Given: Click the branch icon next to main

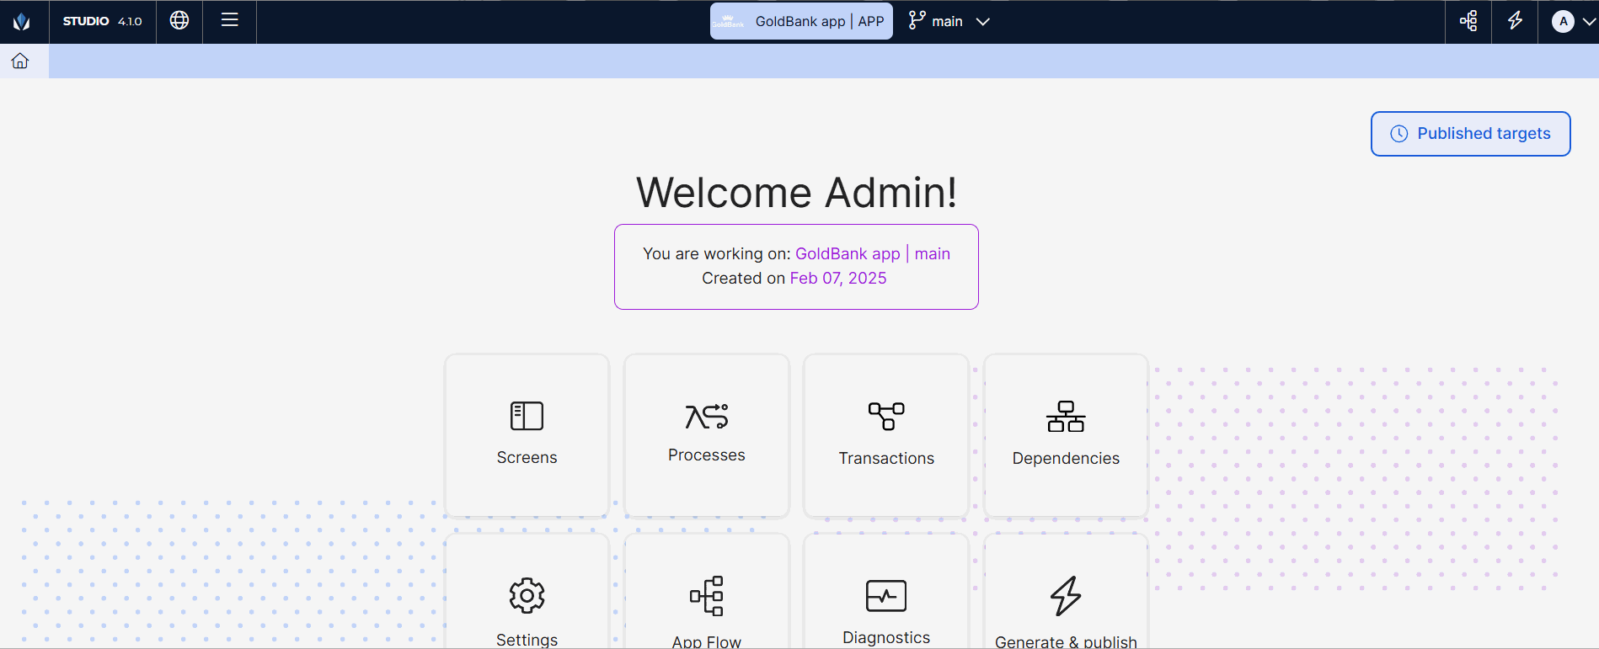Looking at the screenshot, I should [917, 21].
